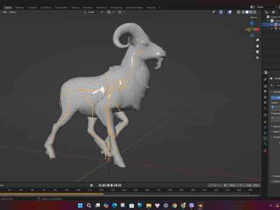Viewport: 280px width, 210px height.
Task: Toggle the first armature layer checkbox
Action: tap(272, 107)
